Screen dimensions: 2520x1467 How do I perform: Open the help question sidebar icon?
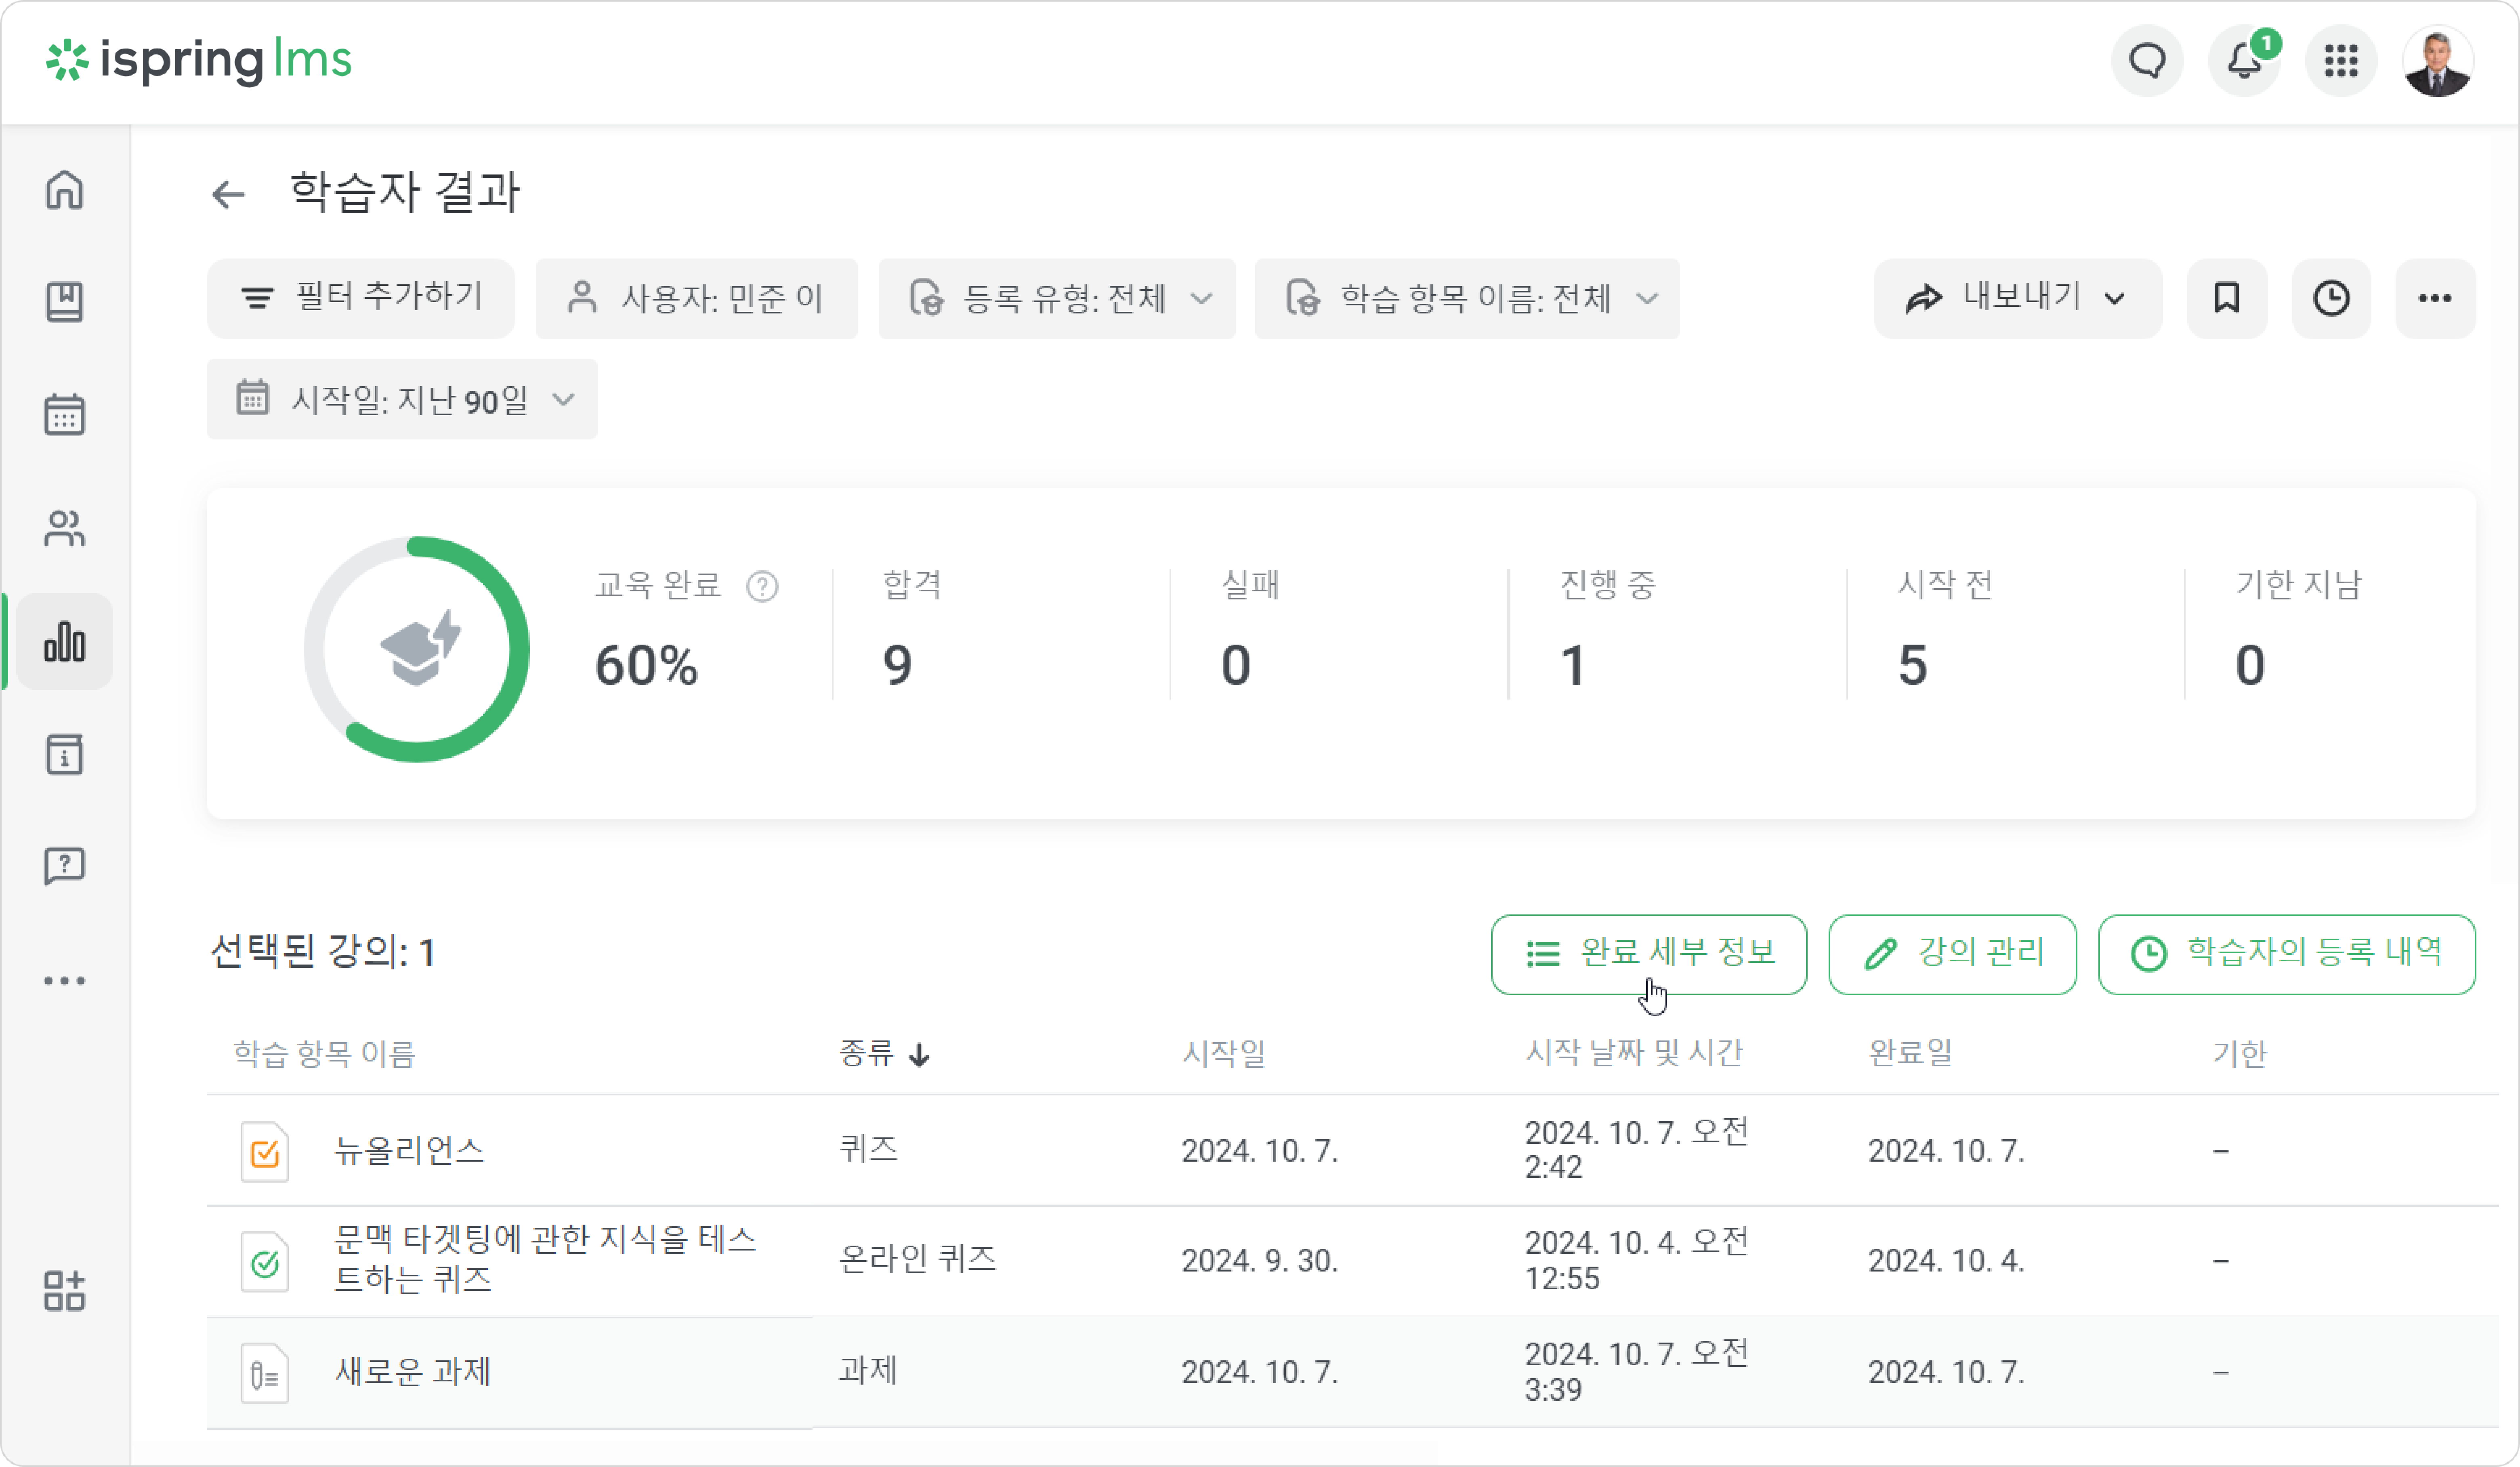(65, 866)
